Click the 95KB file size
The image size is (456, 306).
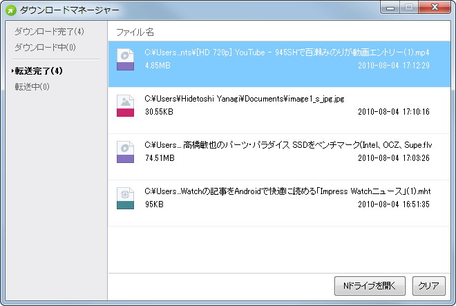(x=154, y=204)
